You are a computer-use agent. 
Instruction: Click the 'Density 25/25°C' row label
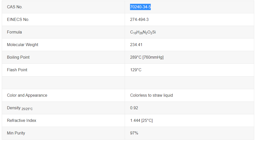click(x=20, y=108)
